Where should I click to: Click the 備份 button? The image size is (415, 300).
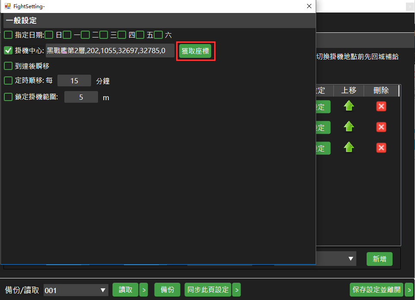coord(167,290)
